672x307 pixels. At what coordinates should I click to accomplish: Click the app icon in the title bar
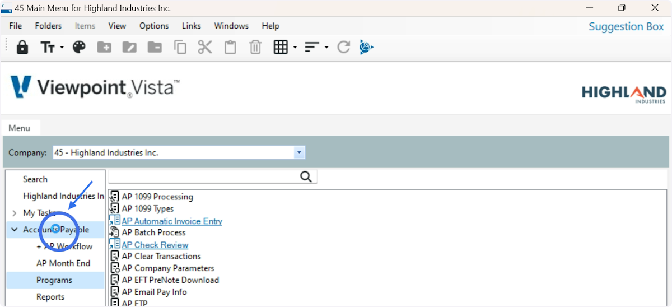click(7, 8)
